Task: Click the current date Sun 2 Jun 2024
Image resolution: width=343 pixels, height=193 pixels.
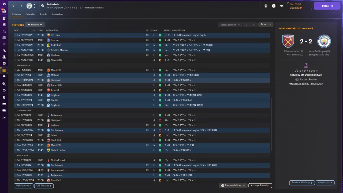Action: pyautogui.click(x=296, y=6)
